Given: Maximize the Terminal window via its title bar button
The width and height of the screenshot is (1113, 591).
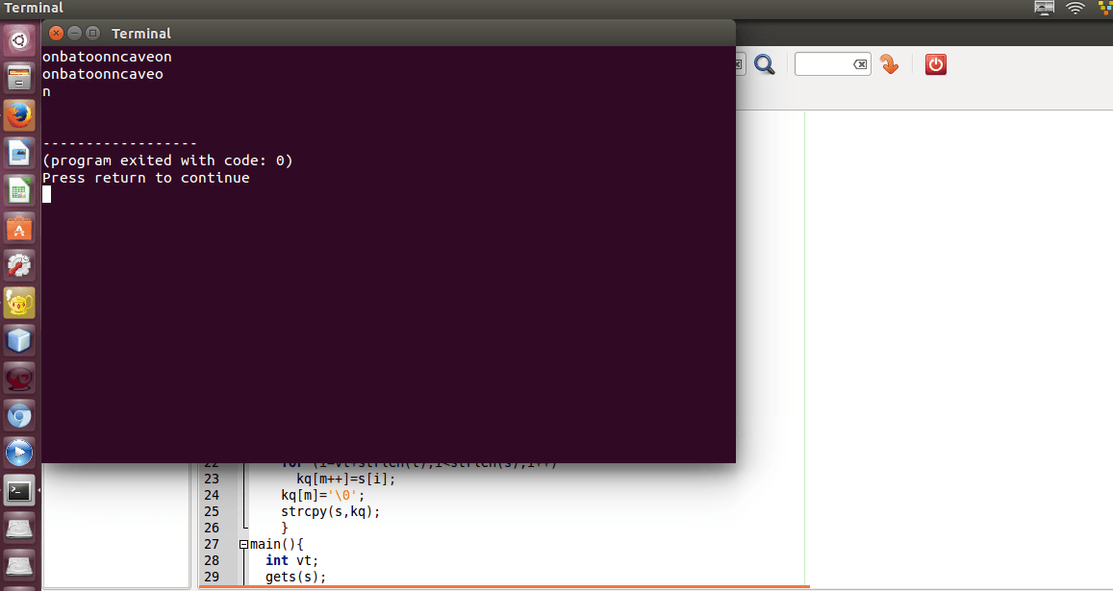Looking at the screenshot, I should 92,34.
